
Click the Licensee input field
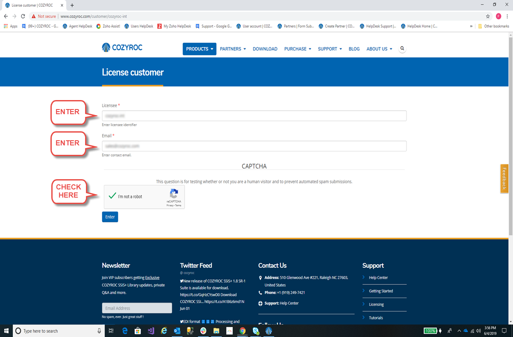254,116
